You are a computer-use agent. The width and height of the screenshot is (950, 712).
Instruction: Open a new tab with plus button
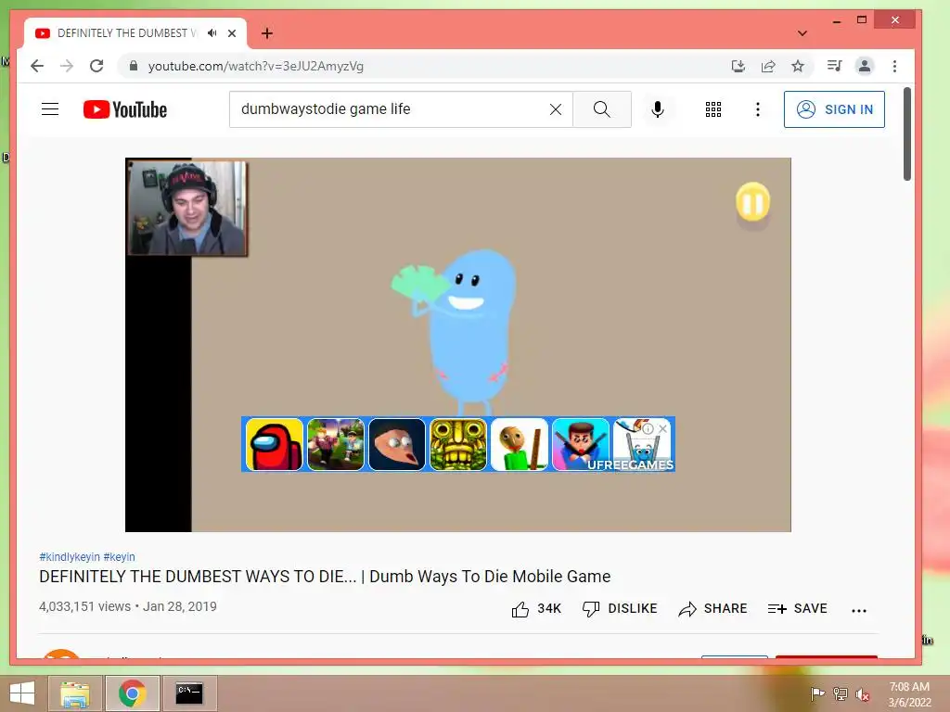coord(266,33)
